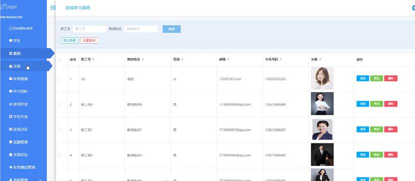Select the 职工号6 cell
Viewport: 415px width, 181px height.
click(x=87, y=155)
